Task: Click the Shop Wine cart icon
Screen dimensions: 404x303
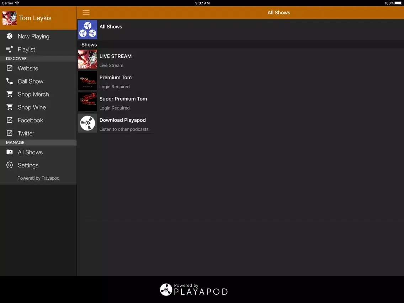Action: tap(10, 107)
